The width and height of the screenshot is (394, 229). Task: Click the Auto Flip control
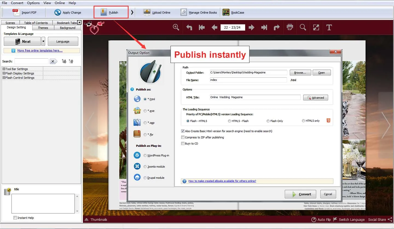[x=321, y=219]
